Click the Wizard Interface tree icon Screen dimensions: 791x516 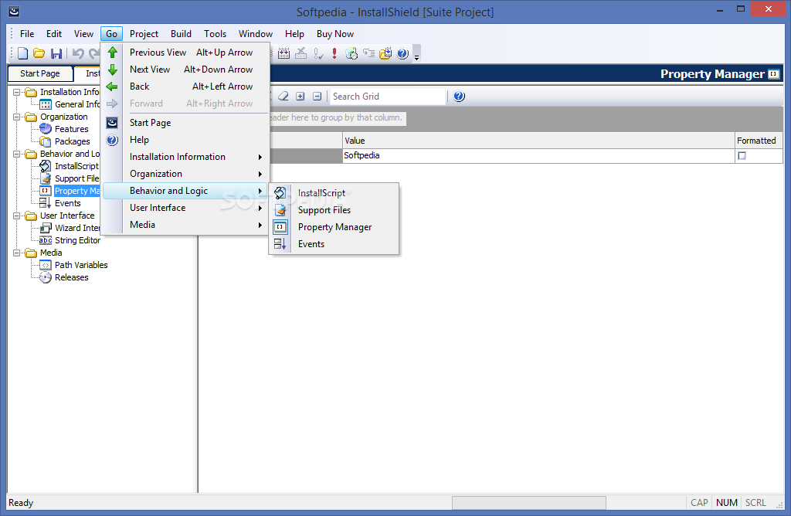tap(46, 228)
